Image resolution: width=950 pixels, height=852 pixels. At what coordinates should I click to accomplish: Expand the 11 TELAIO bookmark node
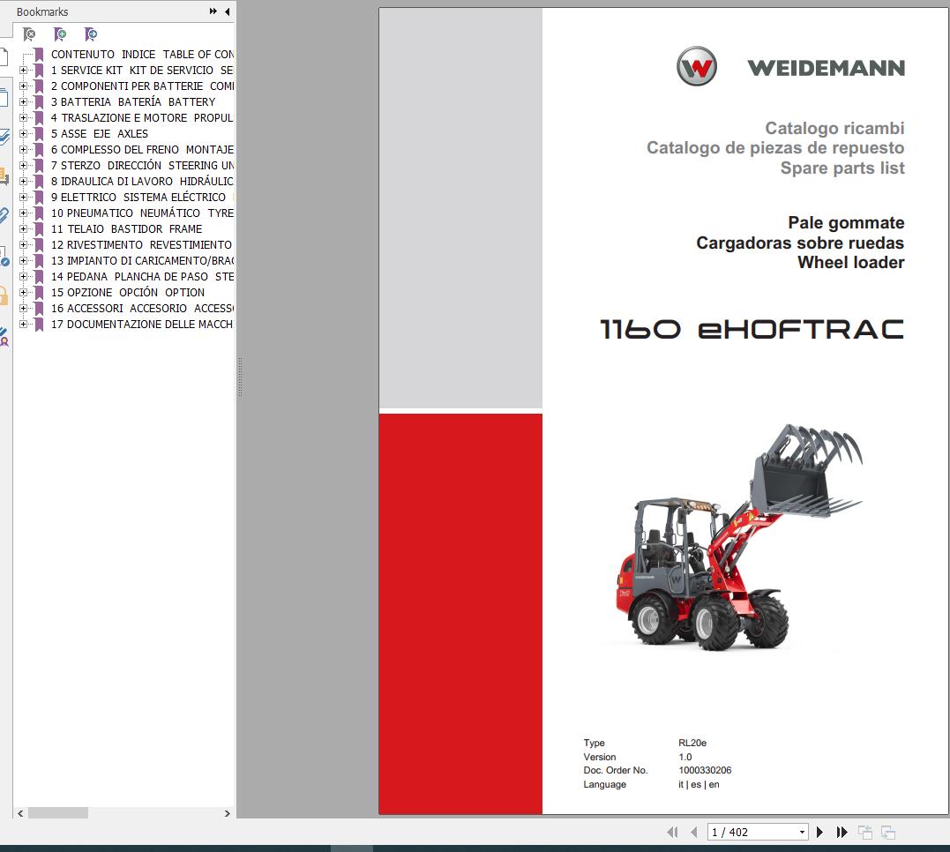[x=23, y=229]
